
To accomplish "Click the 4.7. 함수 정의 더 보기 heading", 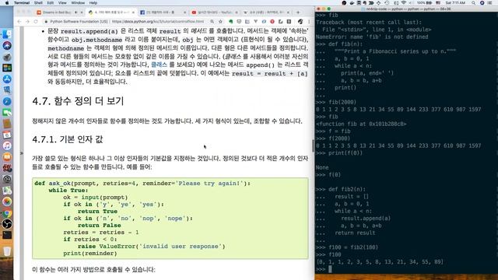I will coord(78,101).
